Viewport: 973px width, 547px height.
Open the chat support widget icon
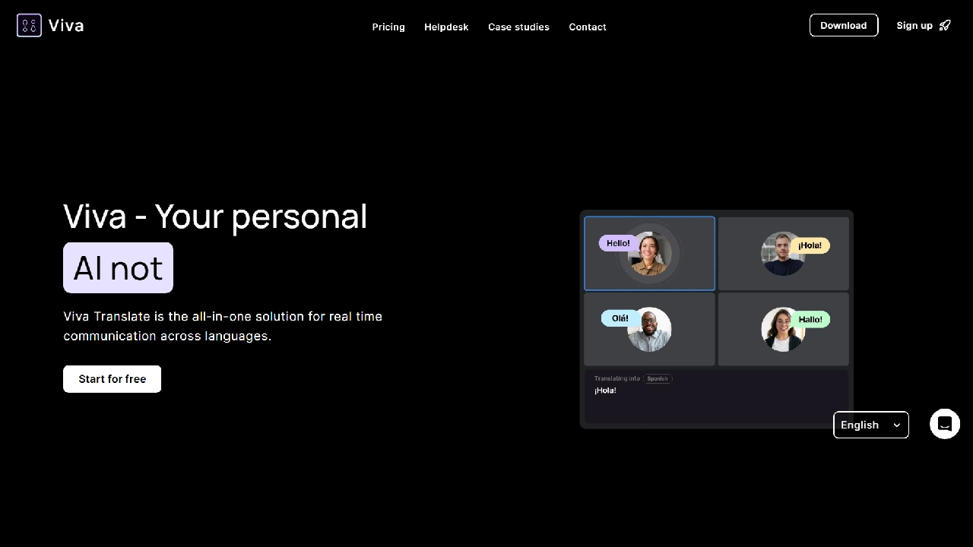pos(945,424)
